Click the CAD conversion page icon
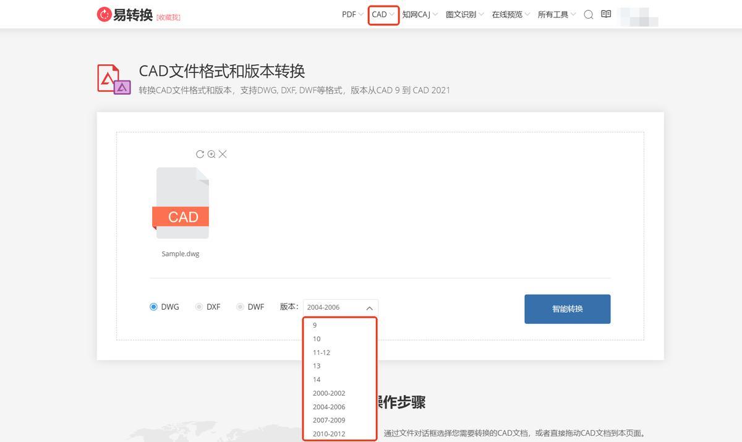Image resolution: width=742 pixels, height=442 pixels. point(114,79)
